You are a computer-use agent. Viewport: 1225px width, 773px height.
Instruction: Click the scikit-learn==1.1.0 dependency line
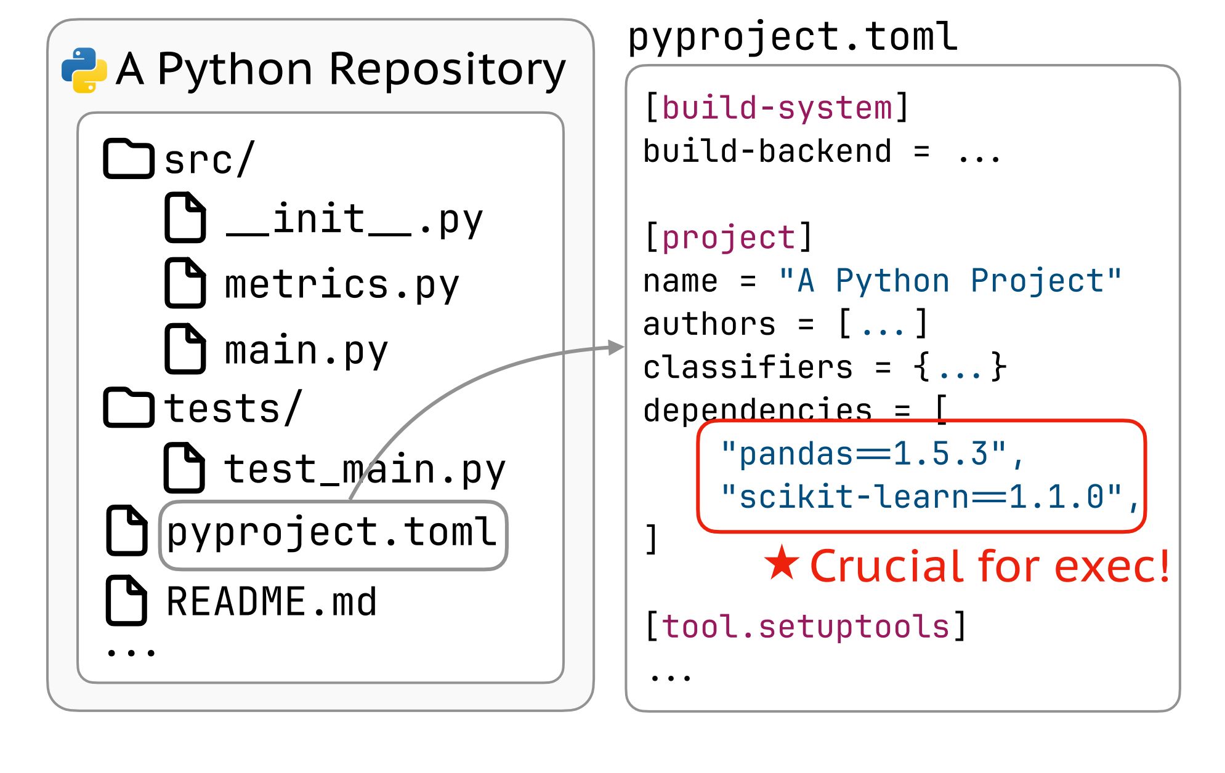click(929, 497)
